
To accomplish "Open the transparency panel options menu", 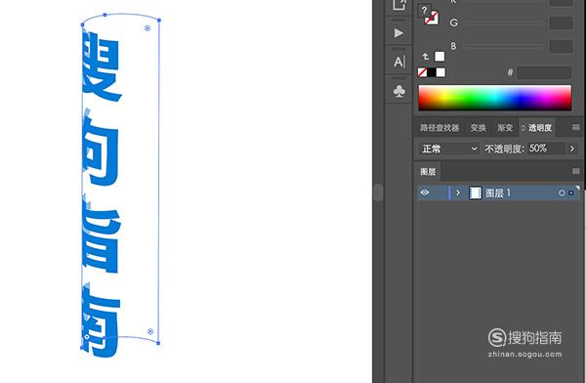I will (x=576, y=128).
